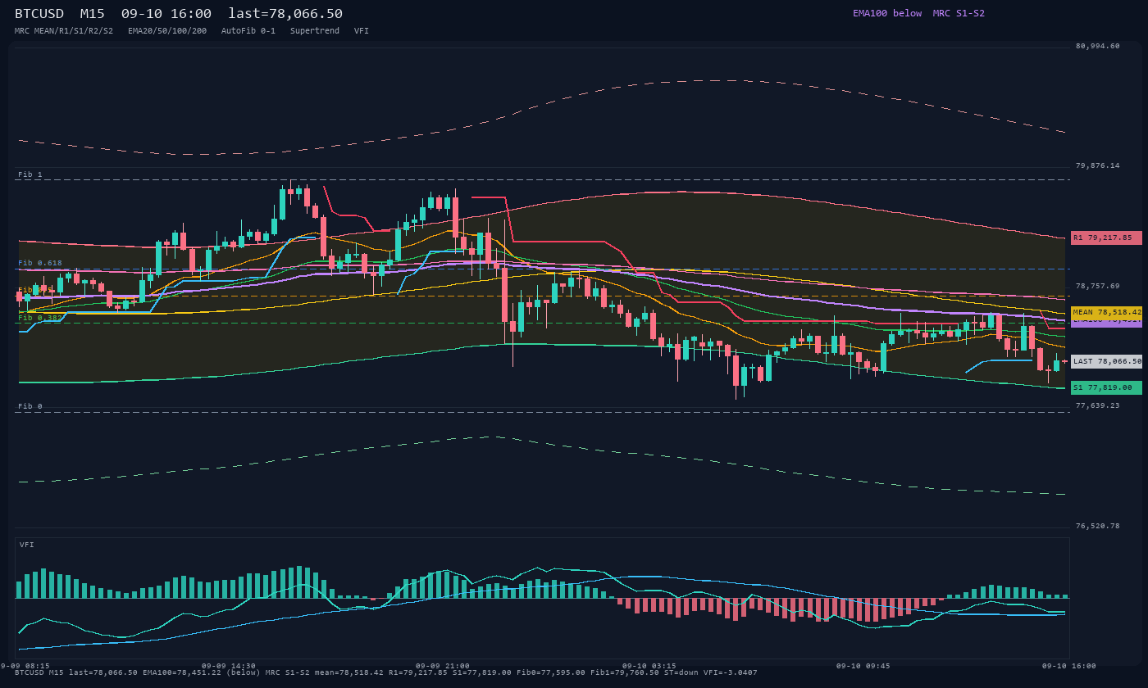Image resolution: width=1148 pixels, height=688 pixels.
Task: Click the 09-10 16:00 time axis label
Action: click(1069, 666)
